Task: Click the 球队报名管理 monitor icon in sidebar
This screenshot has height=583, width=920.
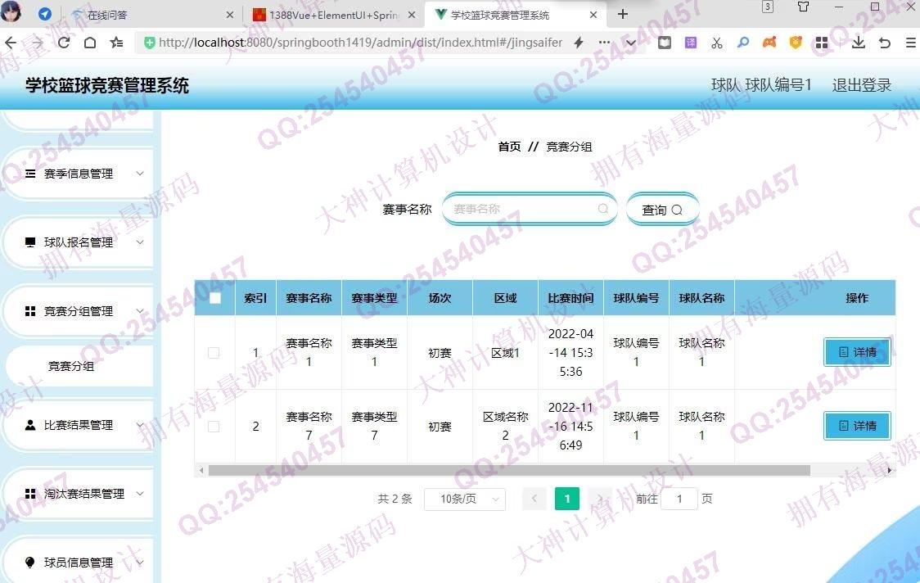Action: tap(30, 242)
